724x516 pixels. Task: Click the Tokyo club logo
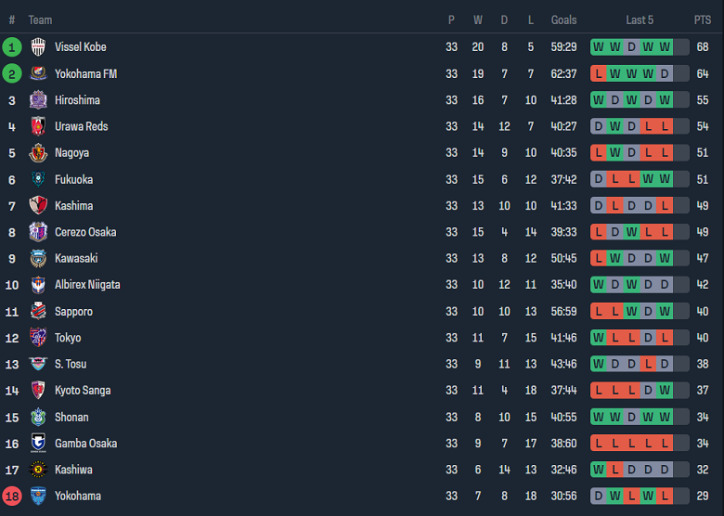pyautogui.click(x=38, y=338)
